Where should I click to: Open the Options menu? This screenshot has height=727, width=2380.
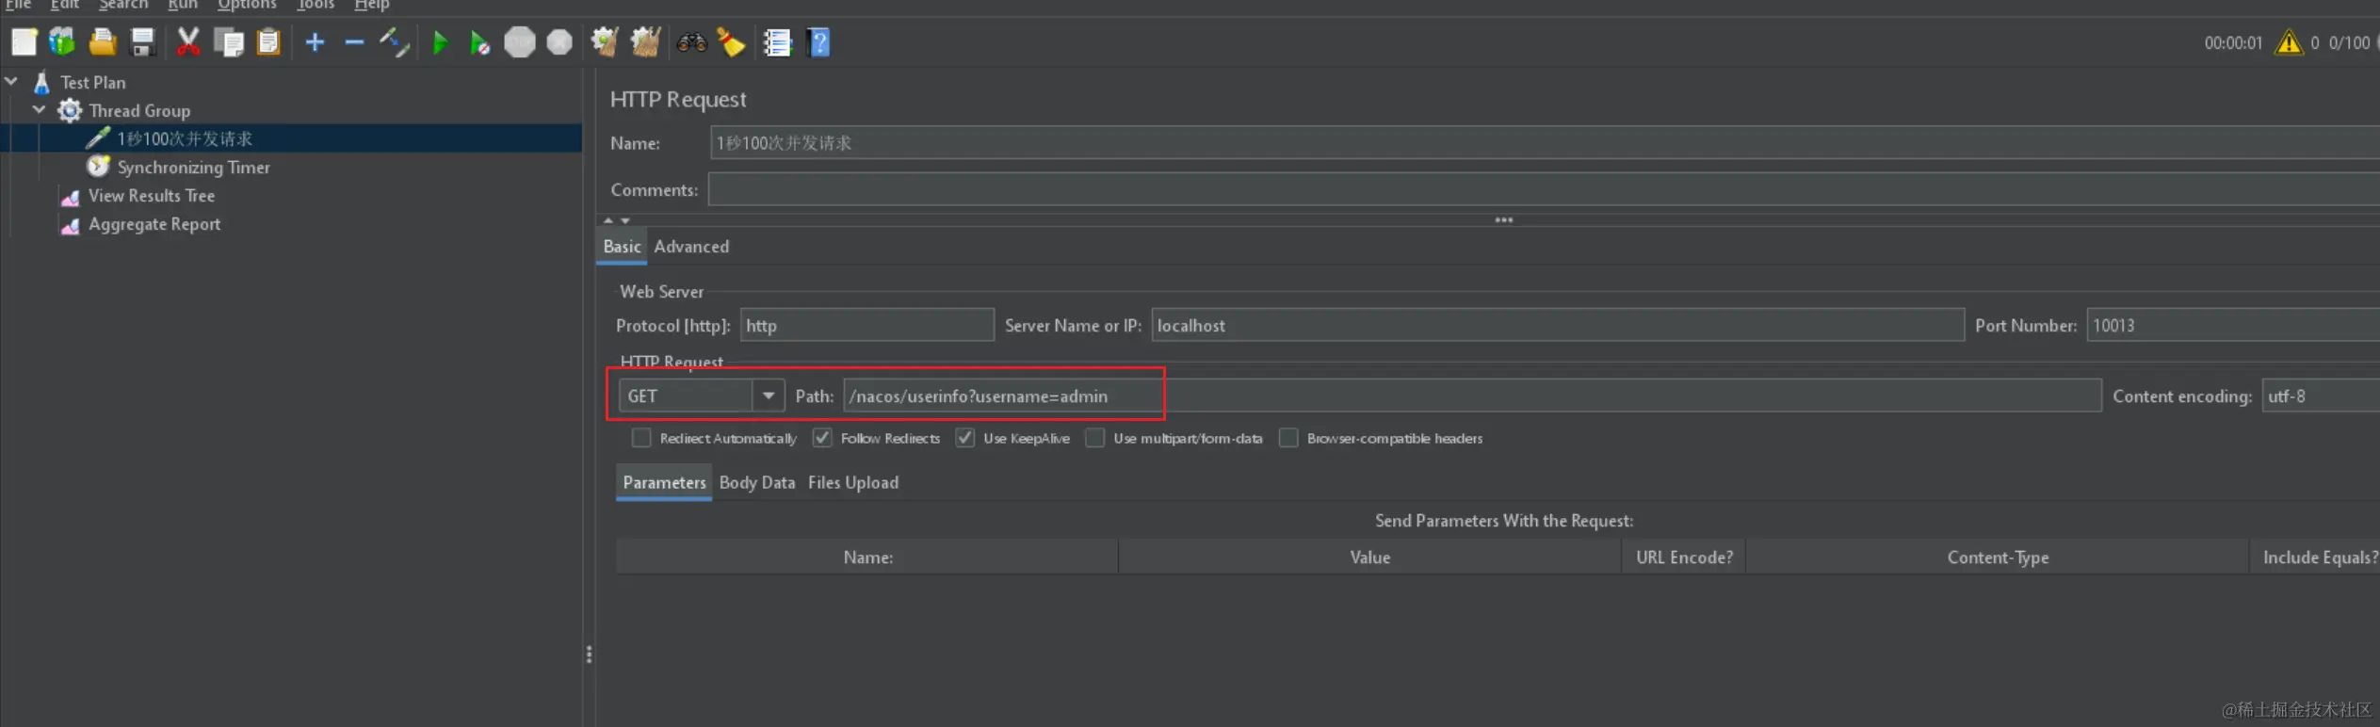(x=247, y=5)
